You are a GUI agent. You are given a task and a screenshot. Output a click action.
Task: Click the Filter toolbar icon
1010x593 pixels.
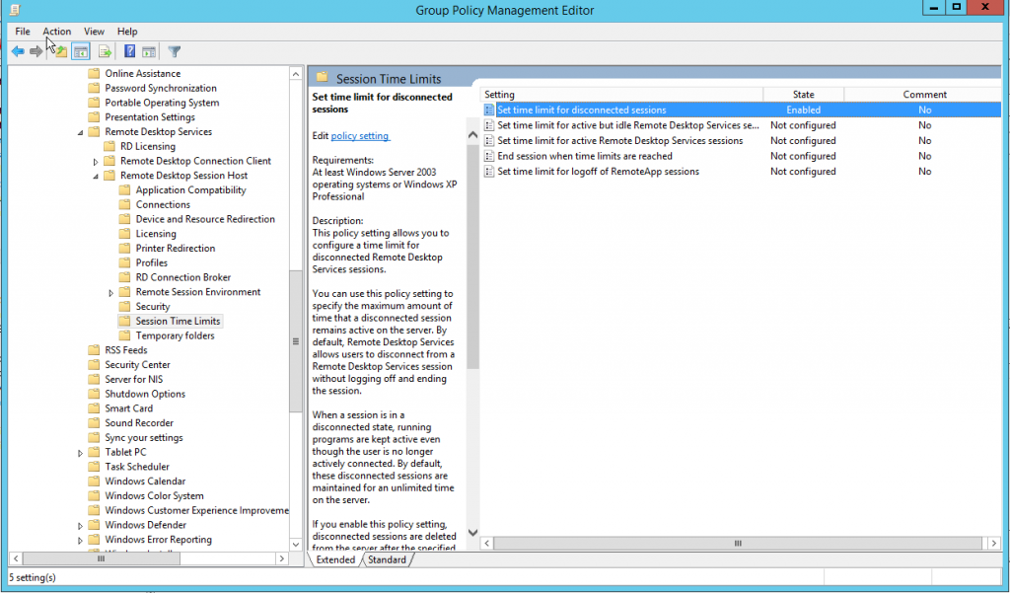[x=175, y=51]
